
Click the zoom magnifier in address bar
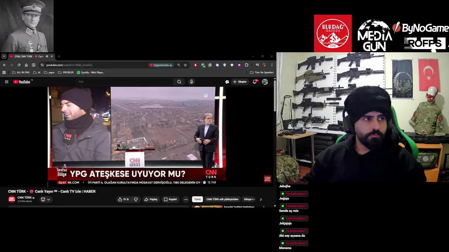179,65
